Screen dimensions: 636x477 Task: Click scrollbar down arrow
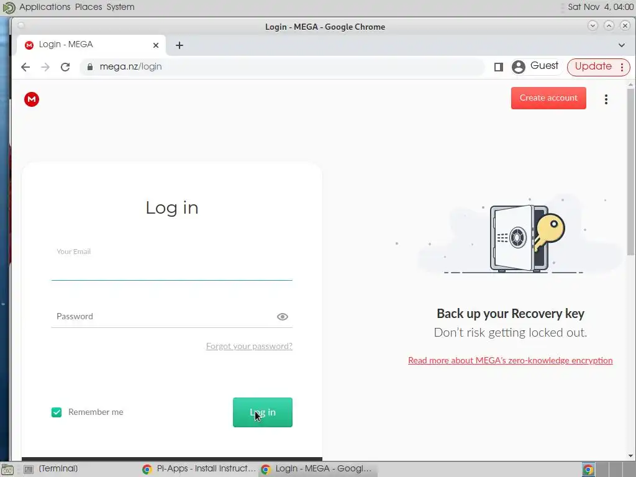(x=630, y=456)
